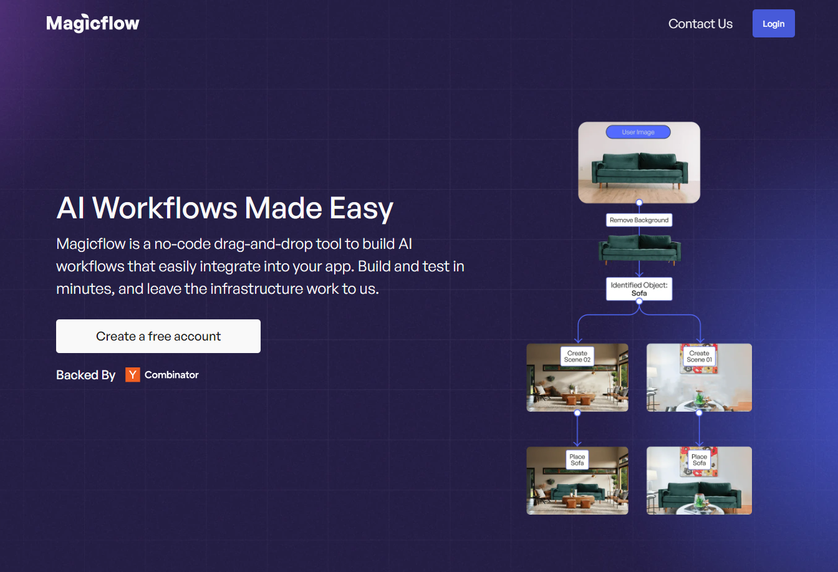The image size is (838, 572).
Task: Select the Place Sofa label under Scene 01
Action: point(699,460)
